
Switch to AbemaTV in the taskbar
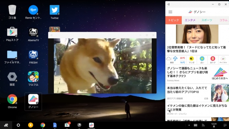click(x=79, y=125)
